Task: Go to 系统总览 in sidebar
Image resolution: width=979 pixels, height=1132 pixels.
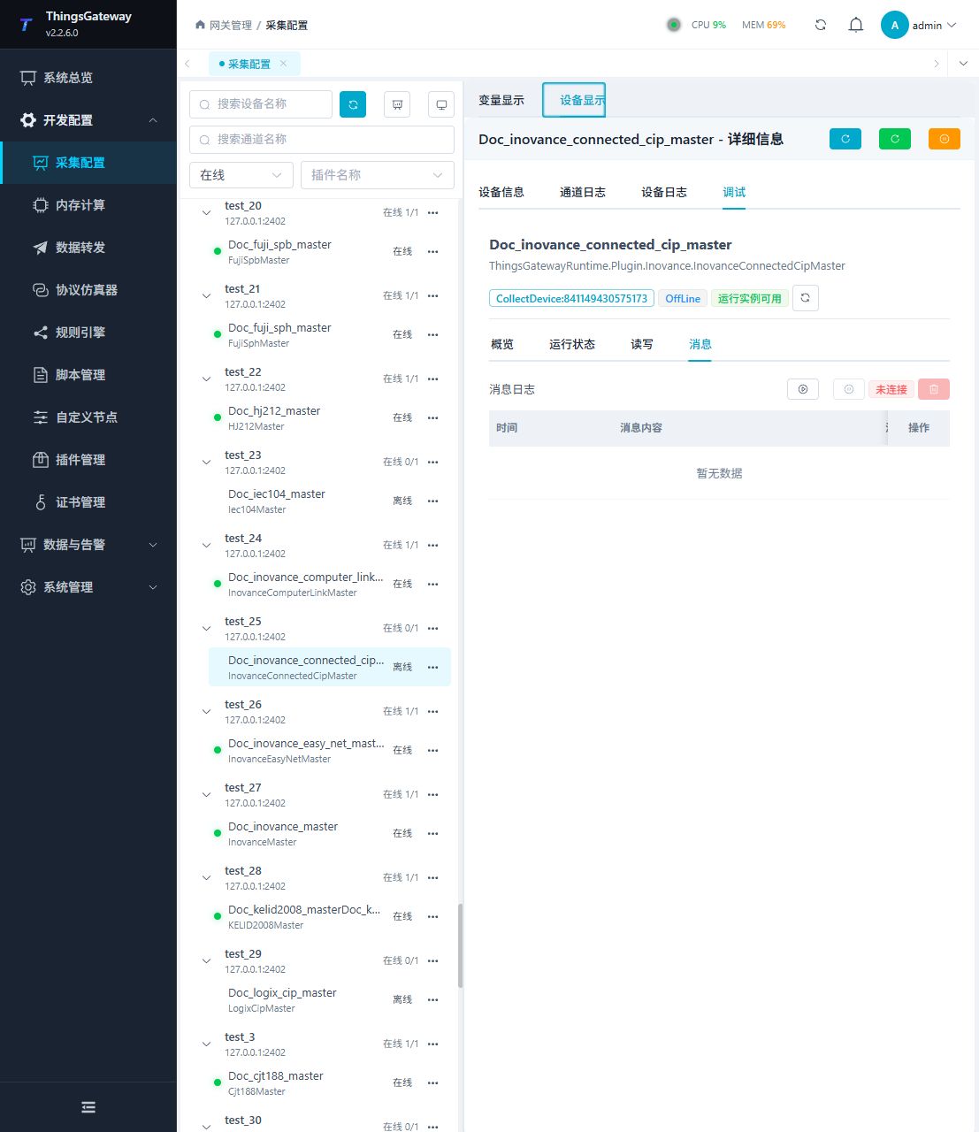Action: pyautogui.click(x=88, y=78)
